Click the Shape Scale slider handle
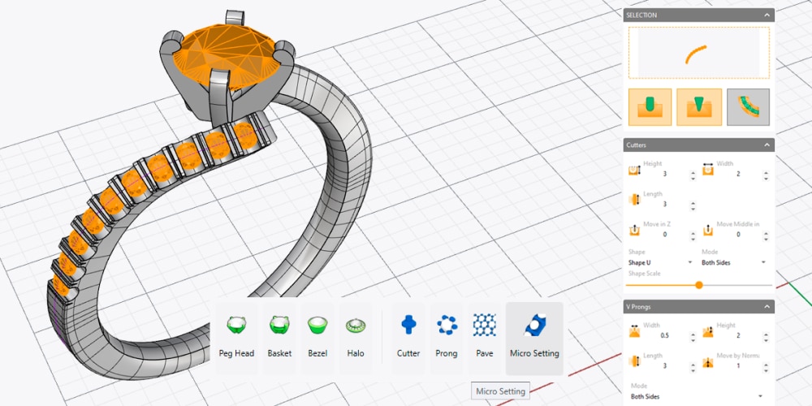 click(699, 285)
